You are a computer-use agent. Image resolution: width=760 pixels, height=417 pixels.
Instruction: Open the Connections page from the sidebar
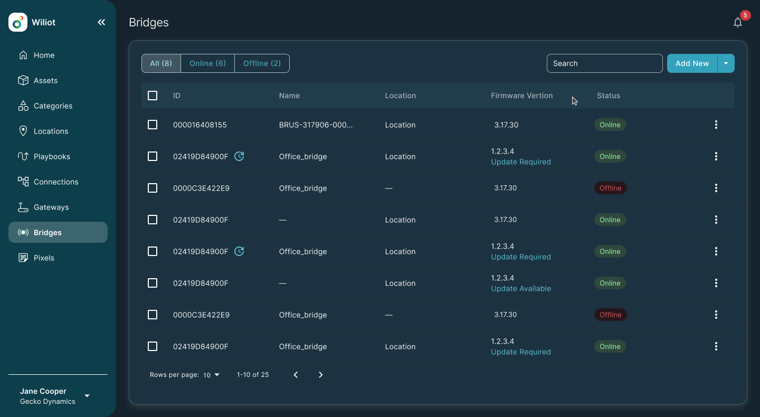point(58,182)
